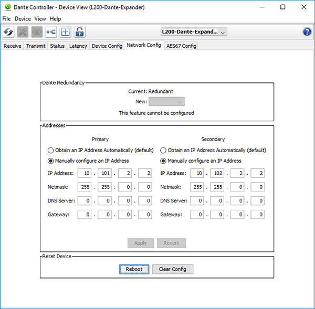Click Secondary IP Address last octet field
This screenshot has height=309, width=315.
258,173
